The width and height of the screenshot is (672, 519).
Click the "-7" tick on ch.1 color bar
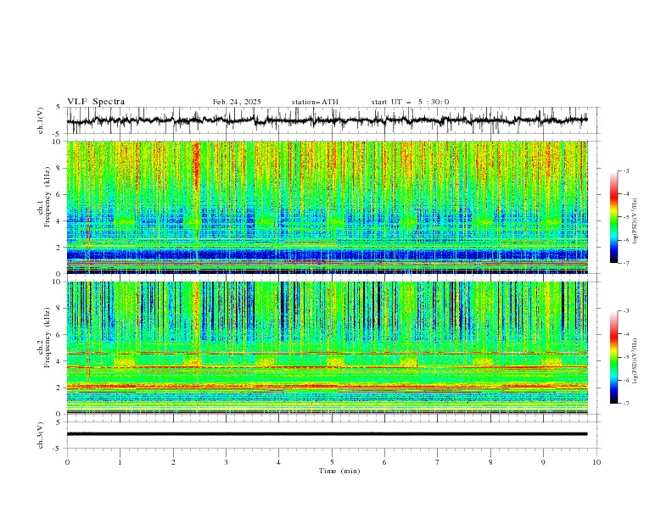(625, 263)
